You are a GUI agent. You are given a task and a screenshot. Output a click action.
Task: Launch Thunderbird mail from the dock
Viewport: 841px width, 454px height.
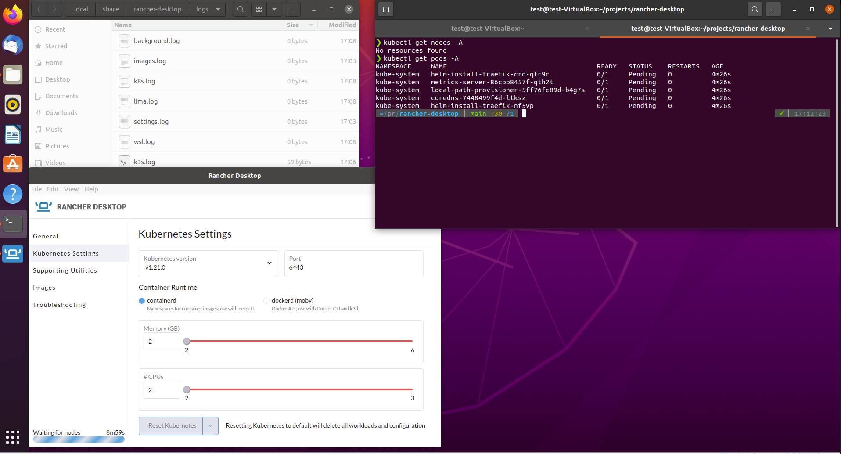pos(13,45)
